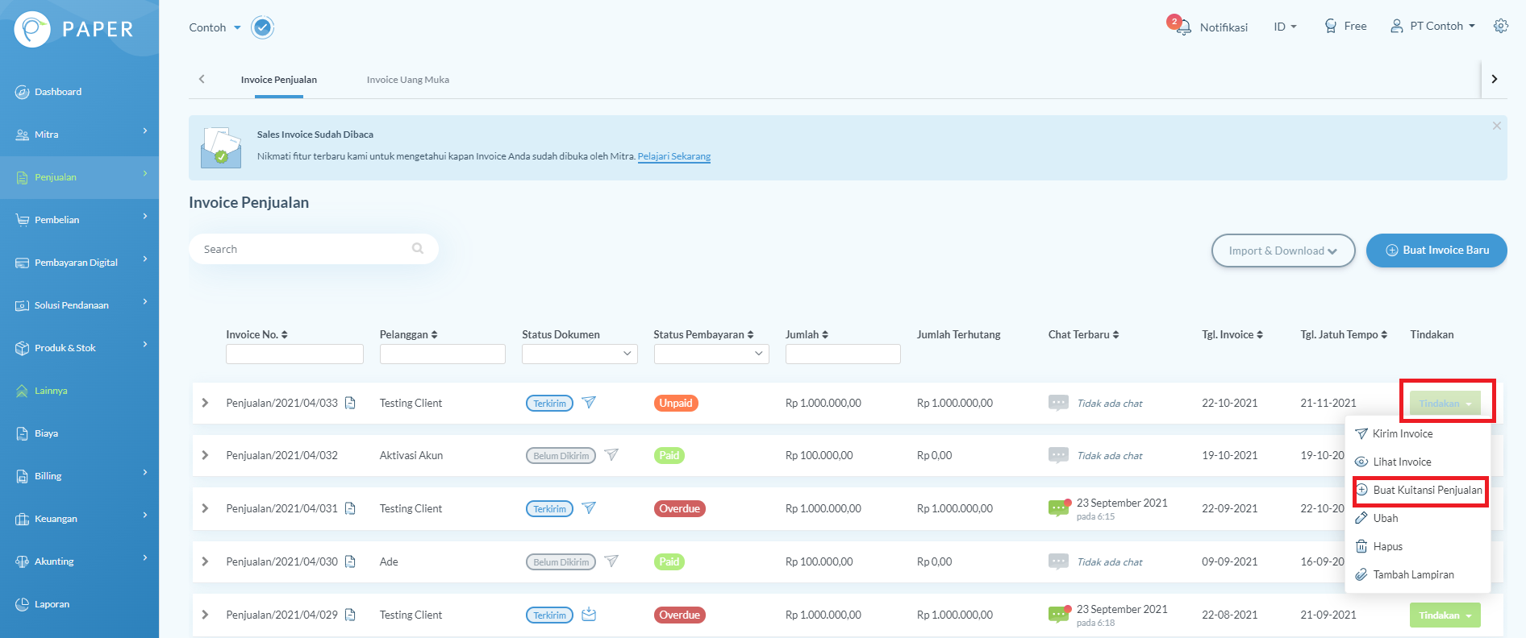Screen dimensions: 1526x638
Task: Open the Import & Download dropdown
Action: [1282, 251]
